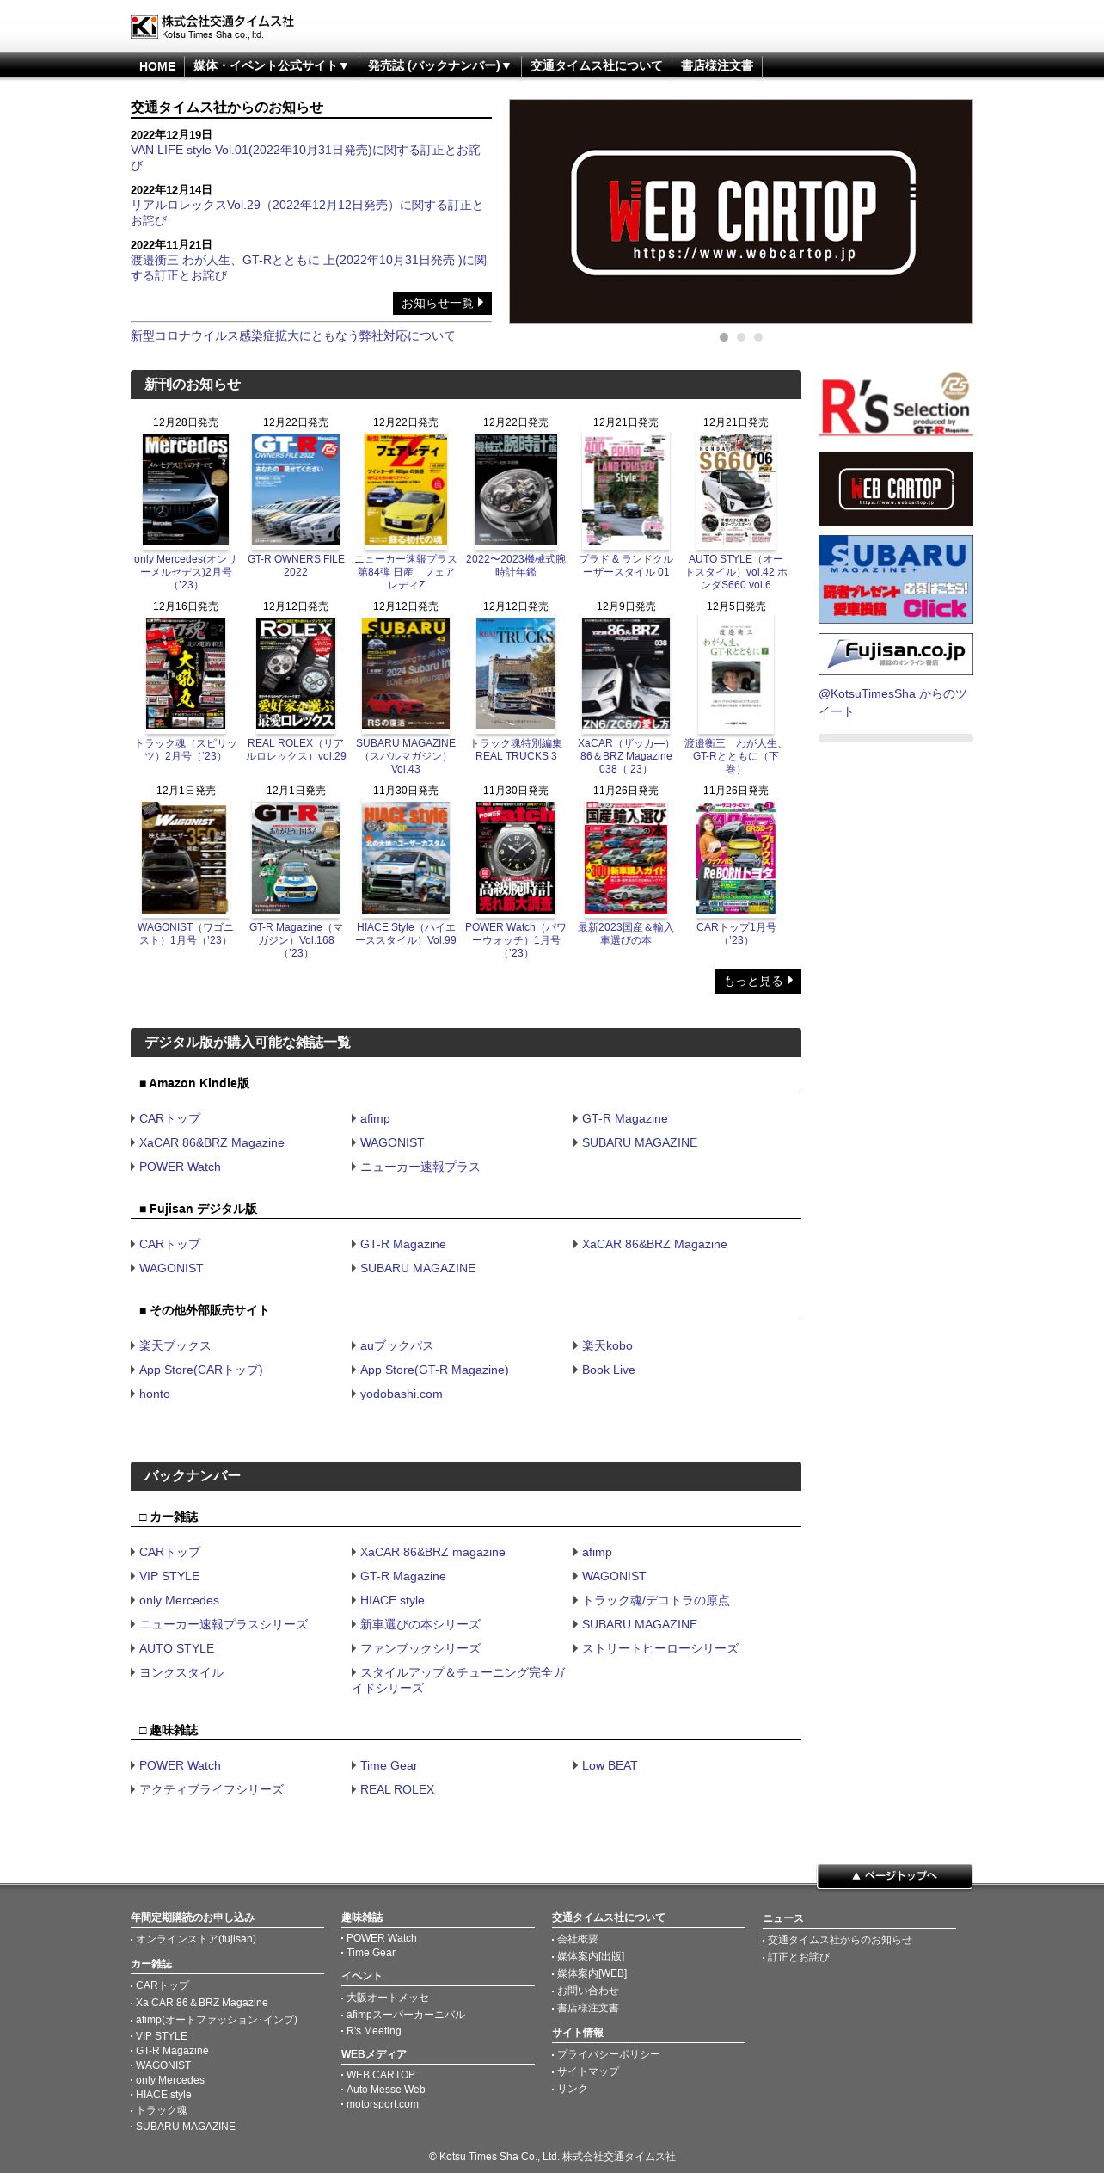Open Auto Messe Web footer link
This screenshot has width=1104, height=2173.
(x=386, y=2090)
